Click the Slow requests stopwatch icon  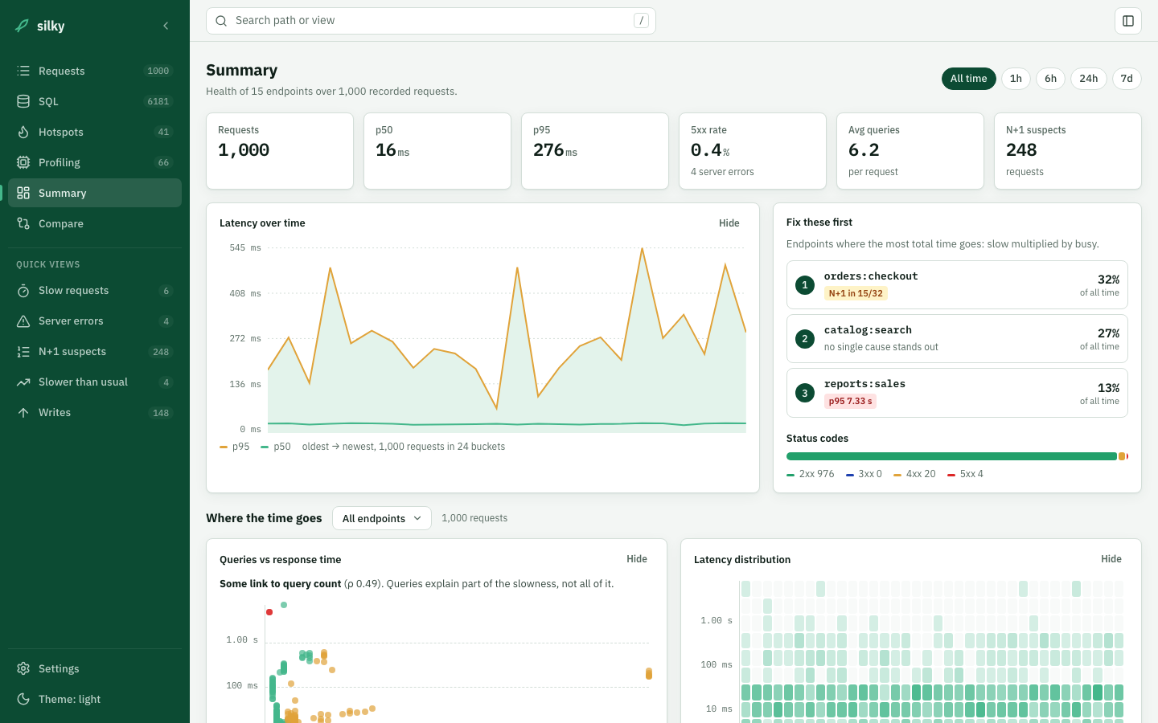[23, 291]
